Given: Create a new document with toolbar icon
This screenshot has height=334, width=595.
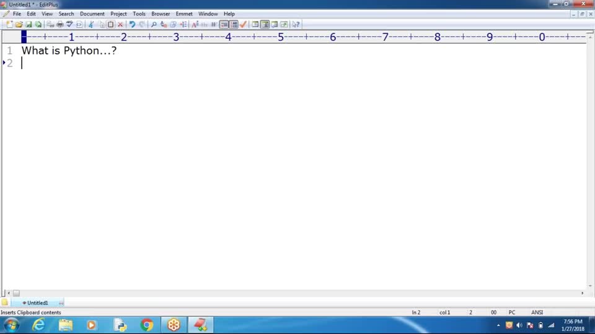Looking at the screenshot, I should pos(9,25).
